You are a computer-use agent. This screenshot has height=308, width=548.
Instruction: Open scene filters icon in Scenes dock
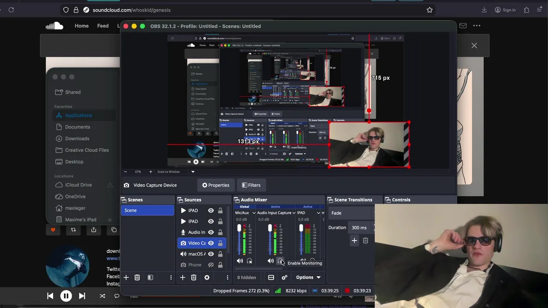click(150, 278)
